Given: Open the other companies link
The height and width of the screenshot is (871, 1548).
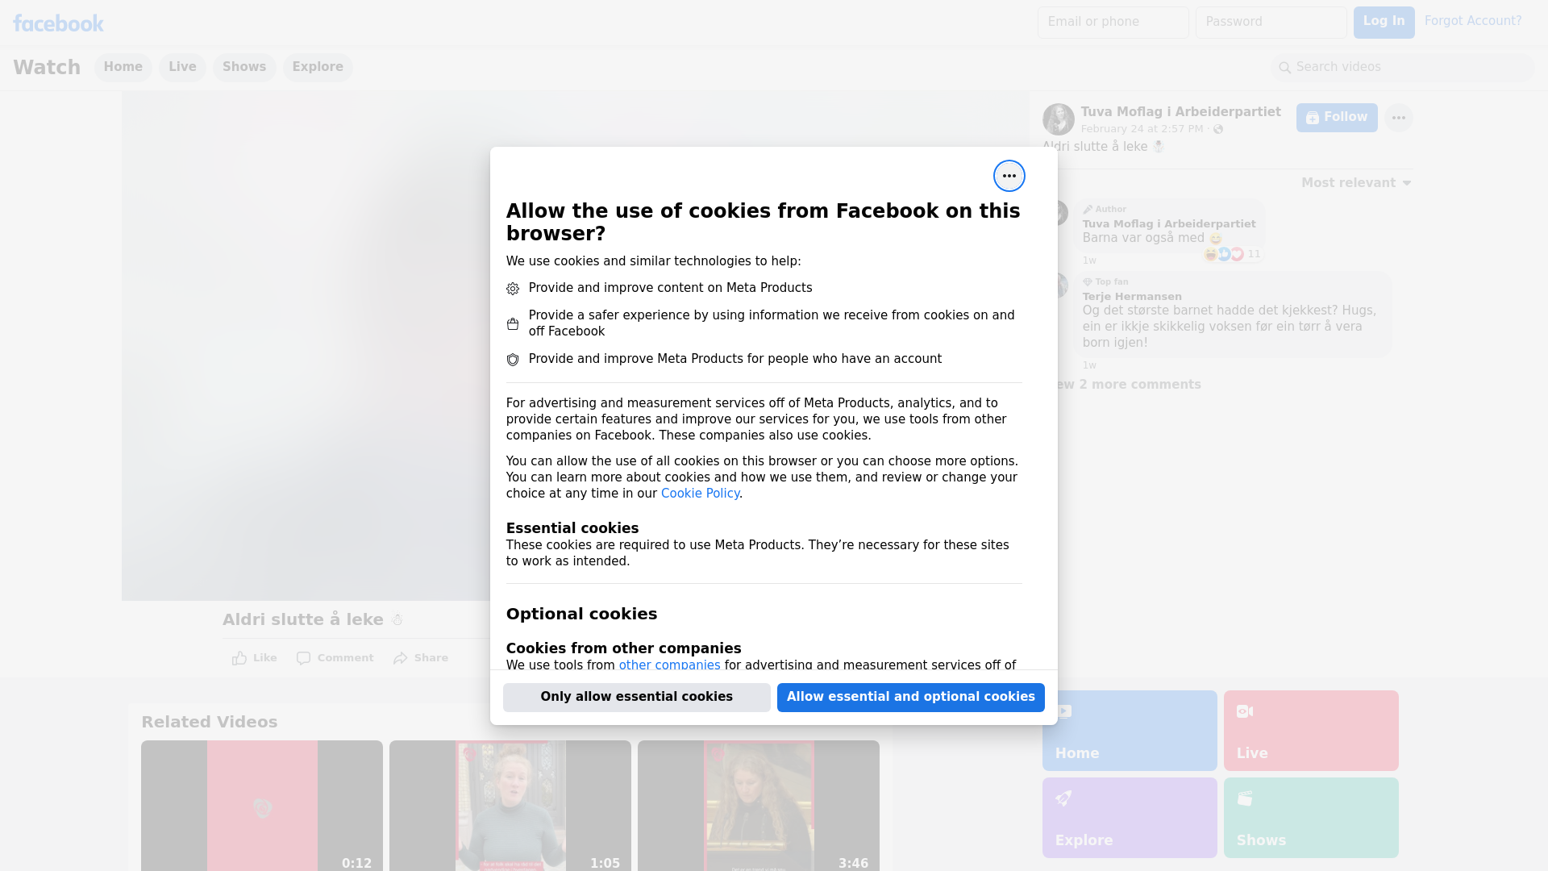Looking at the screenshot, I should point(669,665).
